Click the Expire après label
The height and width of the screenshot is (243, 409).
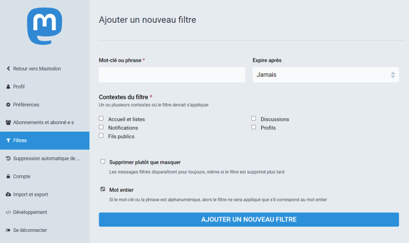(x=267, y=61)
